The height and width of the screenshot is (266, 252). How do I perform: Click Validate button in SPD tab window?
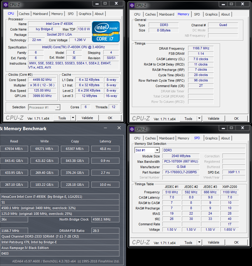point(213,242)
